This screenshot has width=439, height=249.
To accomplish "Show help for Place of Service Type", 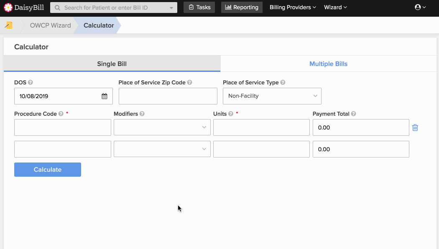I will tap(283, 83).
